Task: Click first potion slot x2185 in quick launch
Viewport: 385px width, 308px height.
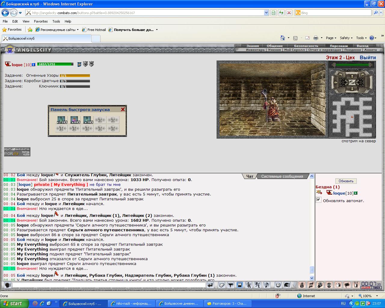Action: click(61, 120)
